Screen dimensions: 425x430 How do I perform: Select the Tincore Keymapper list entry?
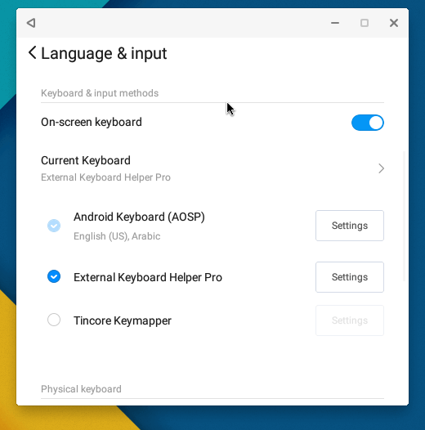[123, 320]
